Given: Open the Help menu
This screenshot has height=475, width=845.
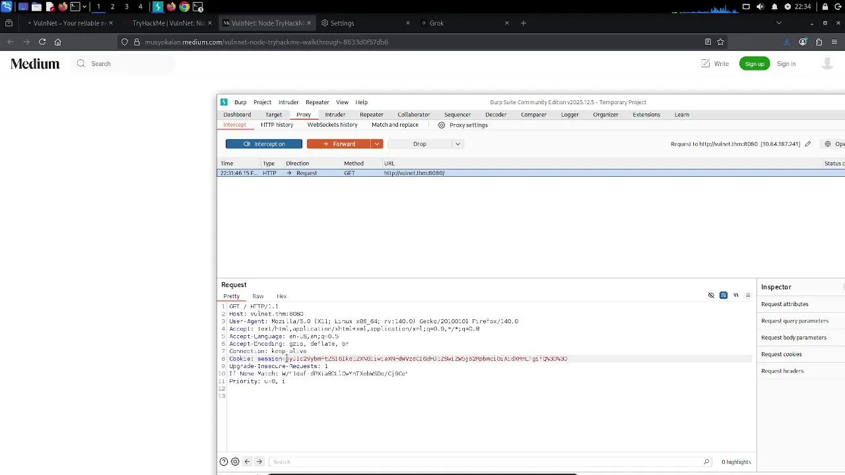Looking at the screenshot, I should 361,102.
